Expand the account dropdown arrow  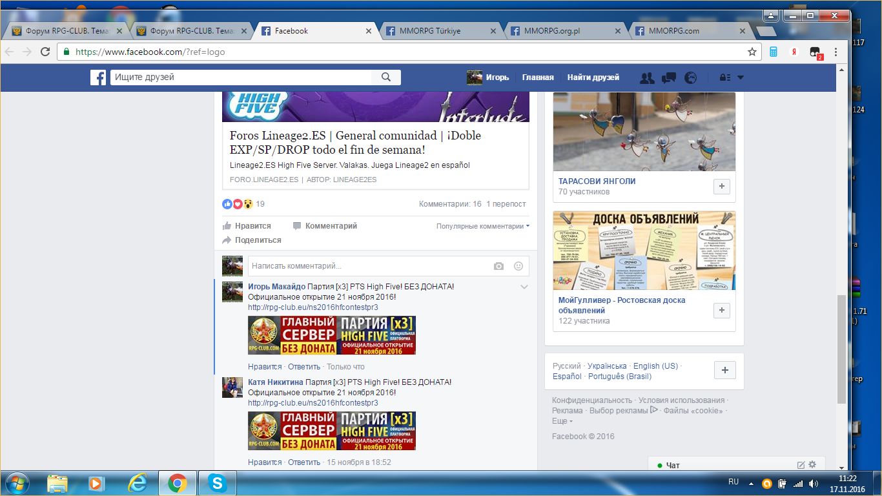tap(741, 77)
